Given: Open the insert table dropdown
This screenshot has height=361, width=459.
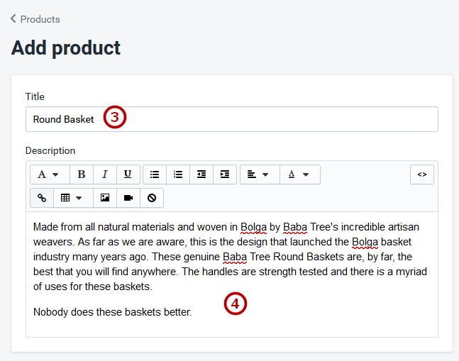Looking at the screenshot, I should pos(73,198).
